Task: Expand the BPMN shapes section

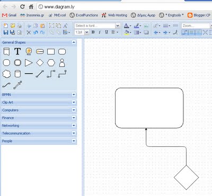Action: point(74,95)
